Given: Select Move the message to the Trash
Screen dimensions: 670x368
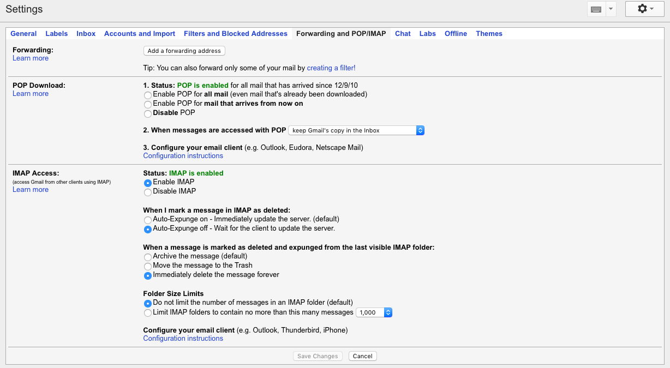Looking at the screenshot, I should coord(148,266).
